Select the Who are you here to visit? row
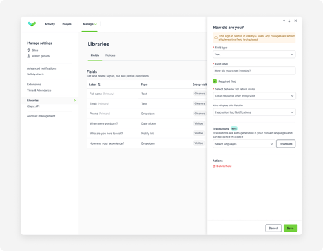The image size is (323, 251). [147, 134]
